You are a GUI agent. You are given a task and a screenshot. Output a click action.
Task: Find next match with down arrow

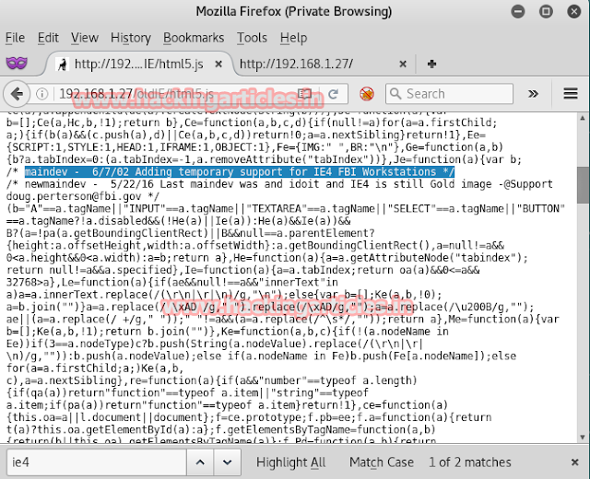[228, 462]
